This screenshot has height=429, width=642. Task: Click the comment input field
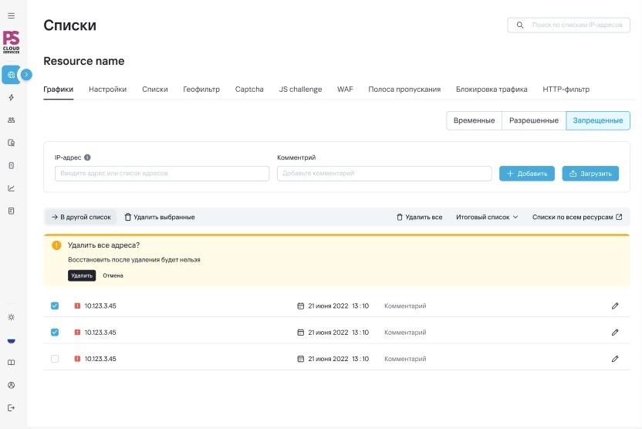(x=384, y=174)
